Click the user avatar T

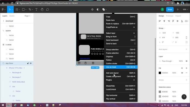[162, 10]
